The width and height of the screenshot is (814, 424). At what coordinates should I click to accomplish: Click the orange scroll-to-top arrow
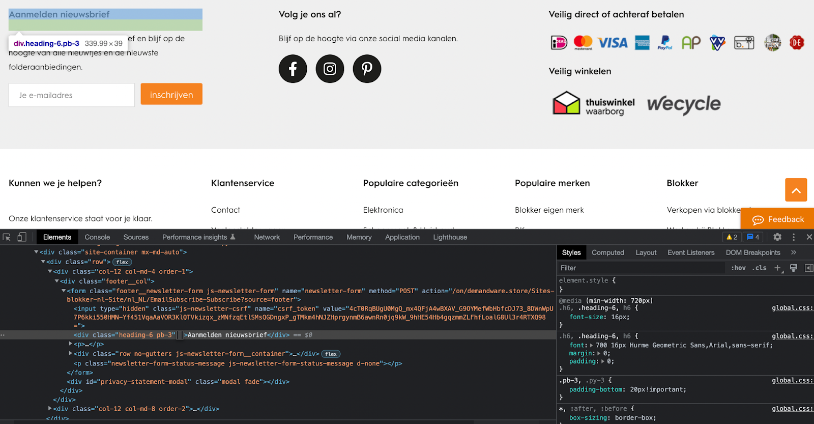point(796,190)
